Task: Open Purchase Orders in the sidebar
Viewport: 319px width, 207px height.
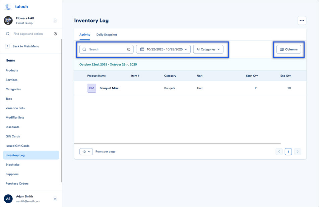Action: (x=17, y=184)
